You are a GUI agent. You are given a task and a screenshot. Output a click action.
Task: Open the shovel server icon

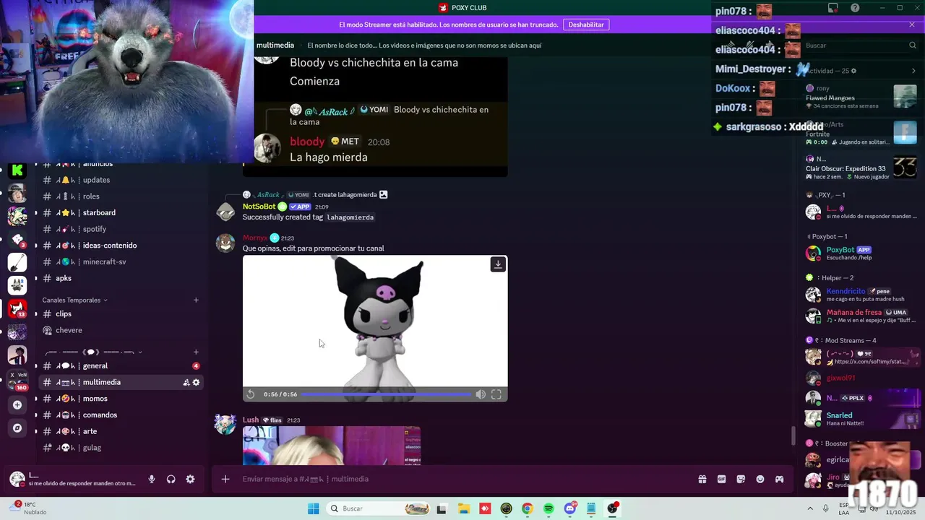click(17, 262)
